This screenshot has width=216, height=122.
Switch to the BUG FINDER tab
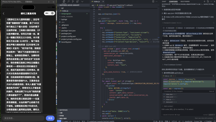click(x=185, y=2)
